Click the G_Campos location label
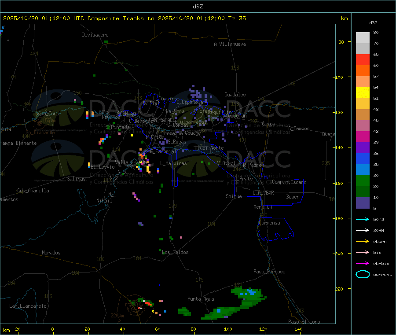Viewport: 396px width, 335px height. coord(299,129)
